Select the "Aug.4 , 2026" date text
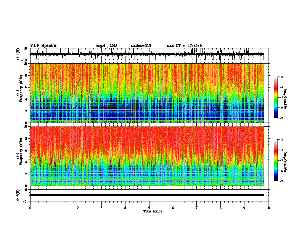The height and width of the screenshot is (233, 302). click(106, 46)
